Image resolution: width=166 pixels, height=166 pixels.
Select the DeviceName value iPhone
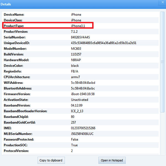click(x=76, y=15)
